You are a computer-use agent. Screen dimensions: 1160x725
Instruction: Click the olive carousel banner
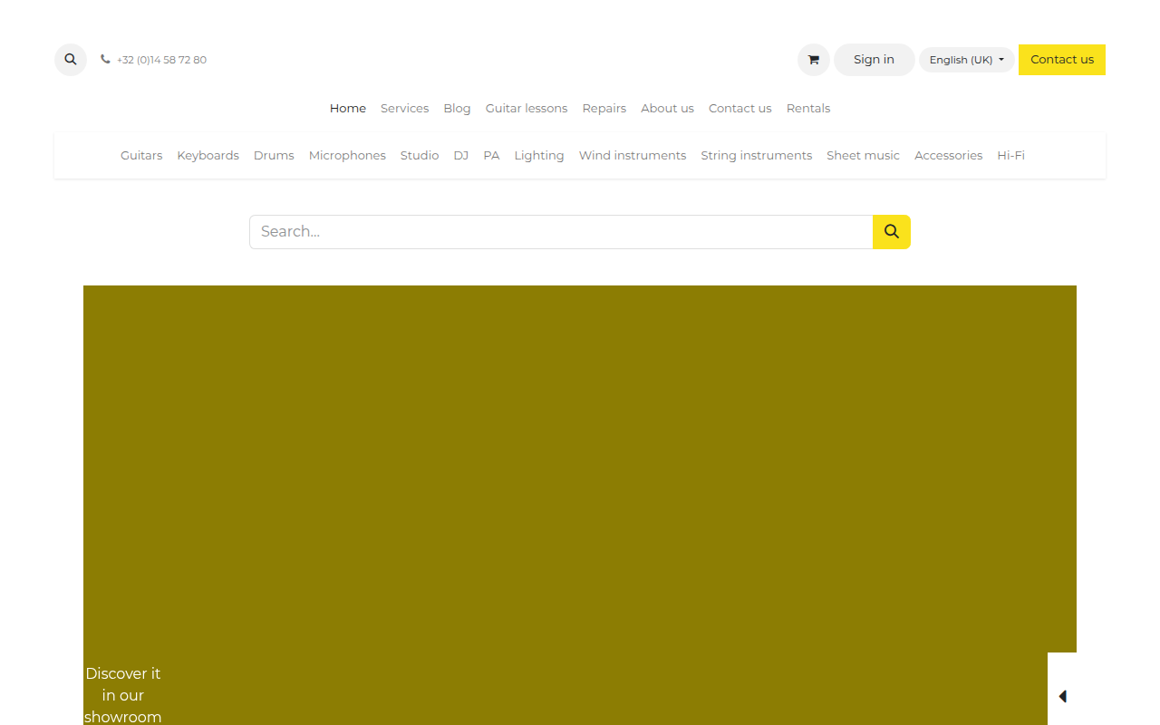point(580,505)
